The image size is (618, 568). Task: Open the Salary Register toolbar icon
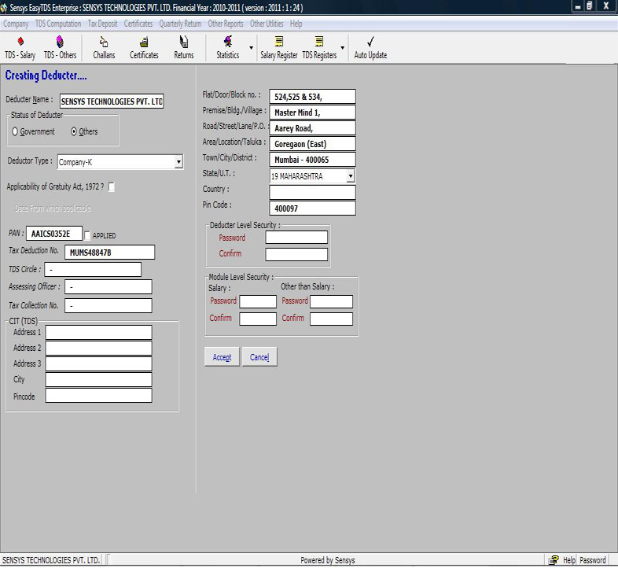(279, 48)
